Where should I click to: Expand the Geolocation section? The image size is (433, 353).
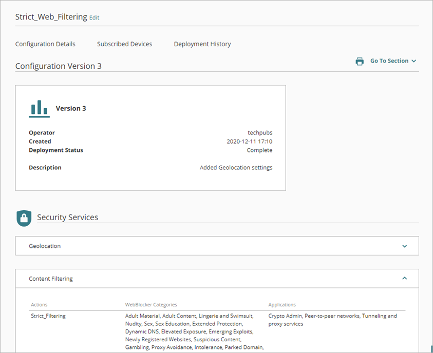tap(405, 246)
